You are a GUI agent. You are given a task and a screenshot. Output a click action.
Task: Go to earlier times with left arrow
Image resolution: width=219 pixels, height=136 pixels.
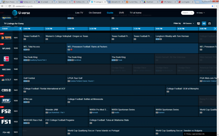point(20,29)
